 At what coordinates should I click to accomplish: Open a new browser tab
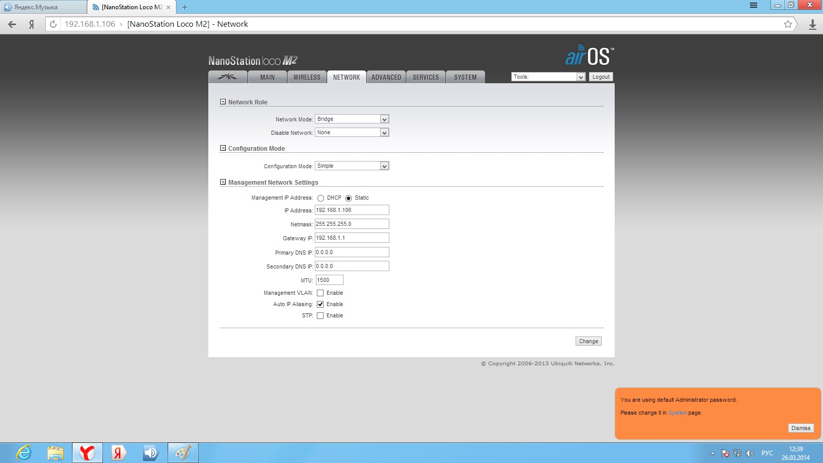pos(185,7)
